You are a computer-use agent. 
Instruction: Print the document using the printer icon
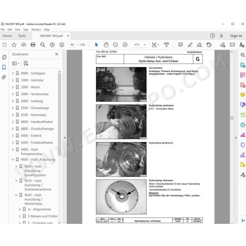(33, 45)
